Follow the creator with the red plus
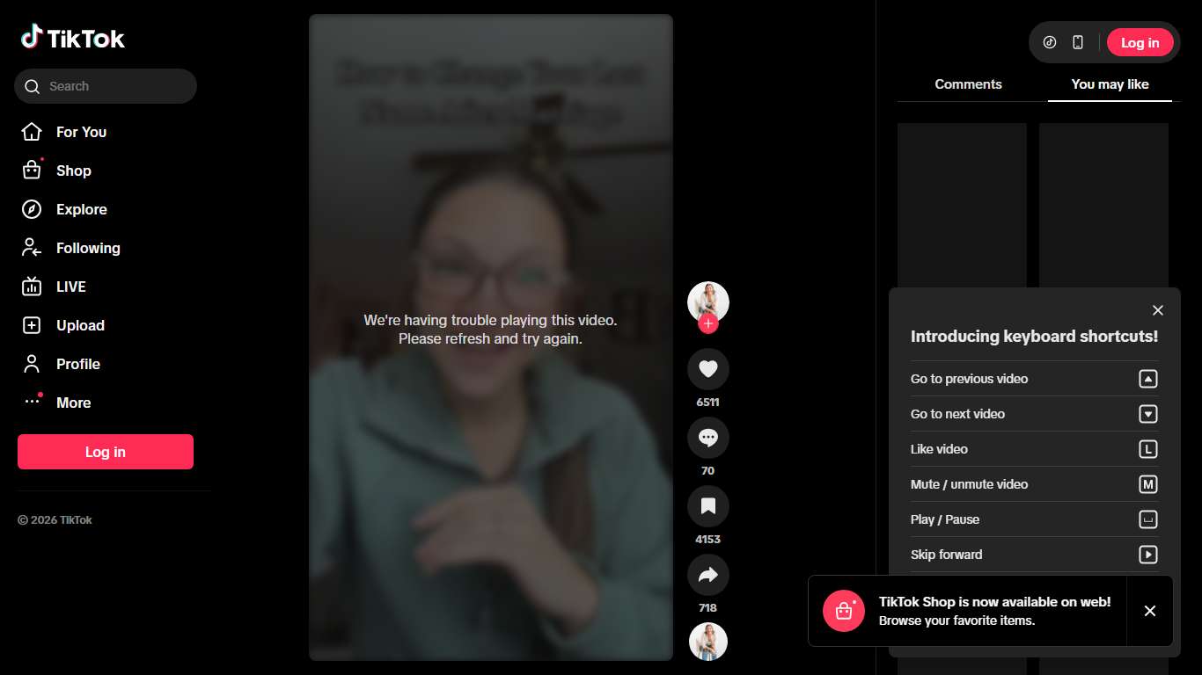Image resolution: width=1202 pixels, height=675 pixels. tap(708, 324)
